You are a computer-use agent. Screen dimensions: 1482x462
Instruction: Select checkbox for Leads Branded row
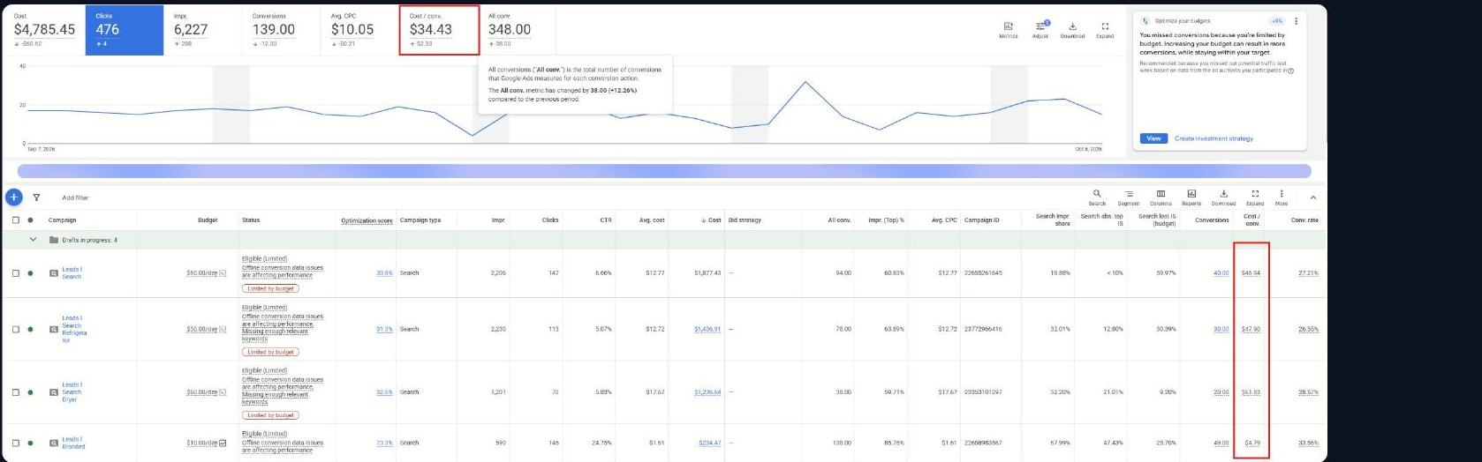coord(15,443)
